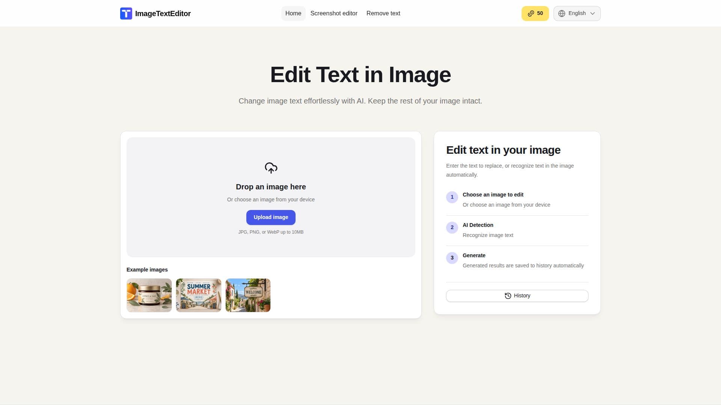
Task: Click the step 1 number circle
Action: (x=452, y=197)
